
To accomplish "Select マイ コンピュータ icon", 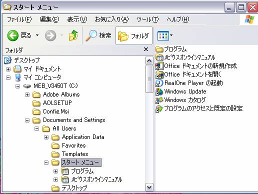I will coord(17,77).
